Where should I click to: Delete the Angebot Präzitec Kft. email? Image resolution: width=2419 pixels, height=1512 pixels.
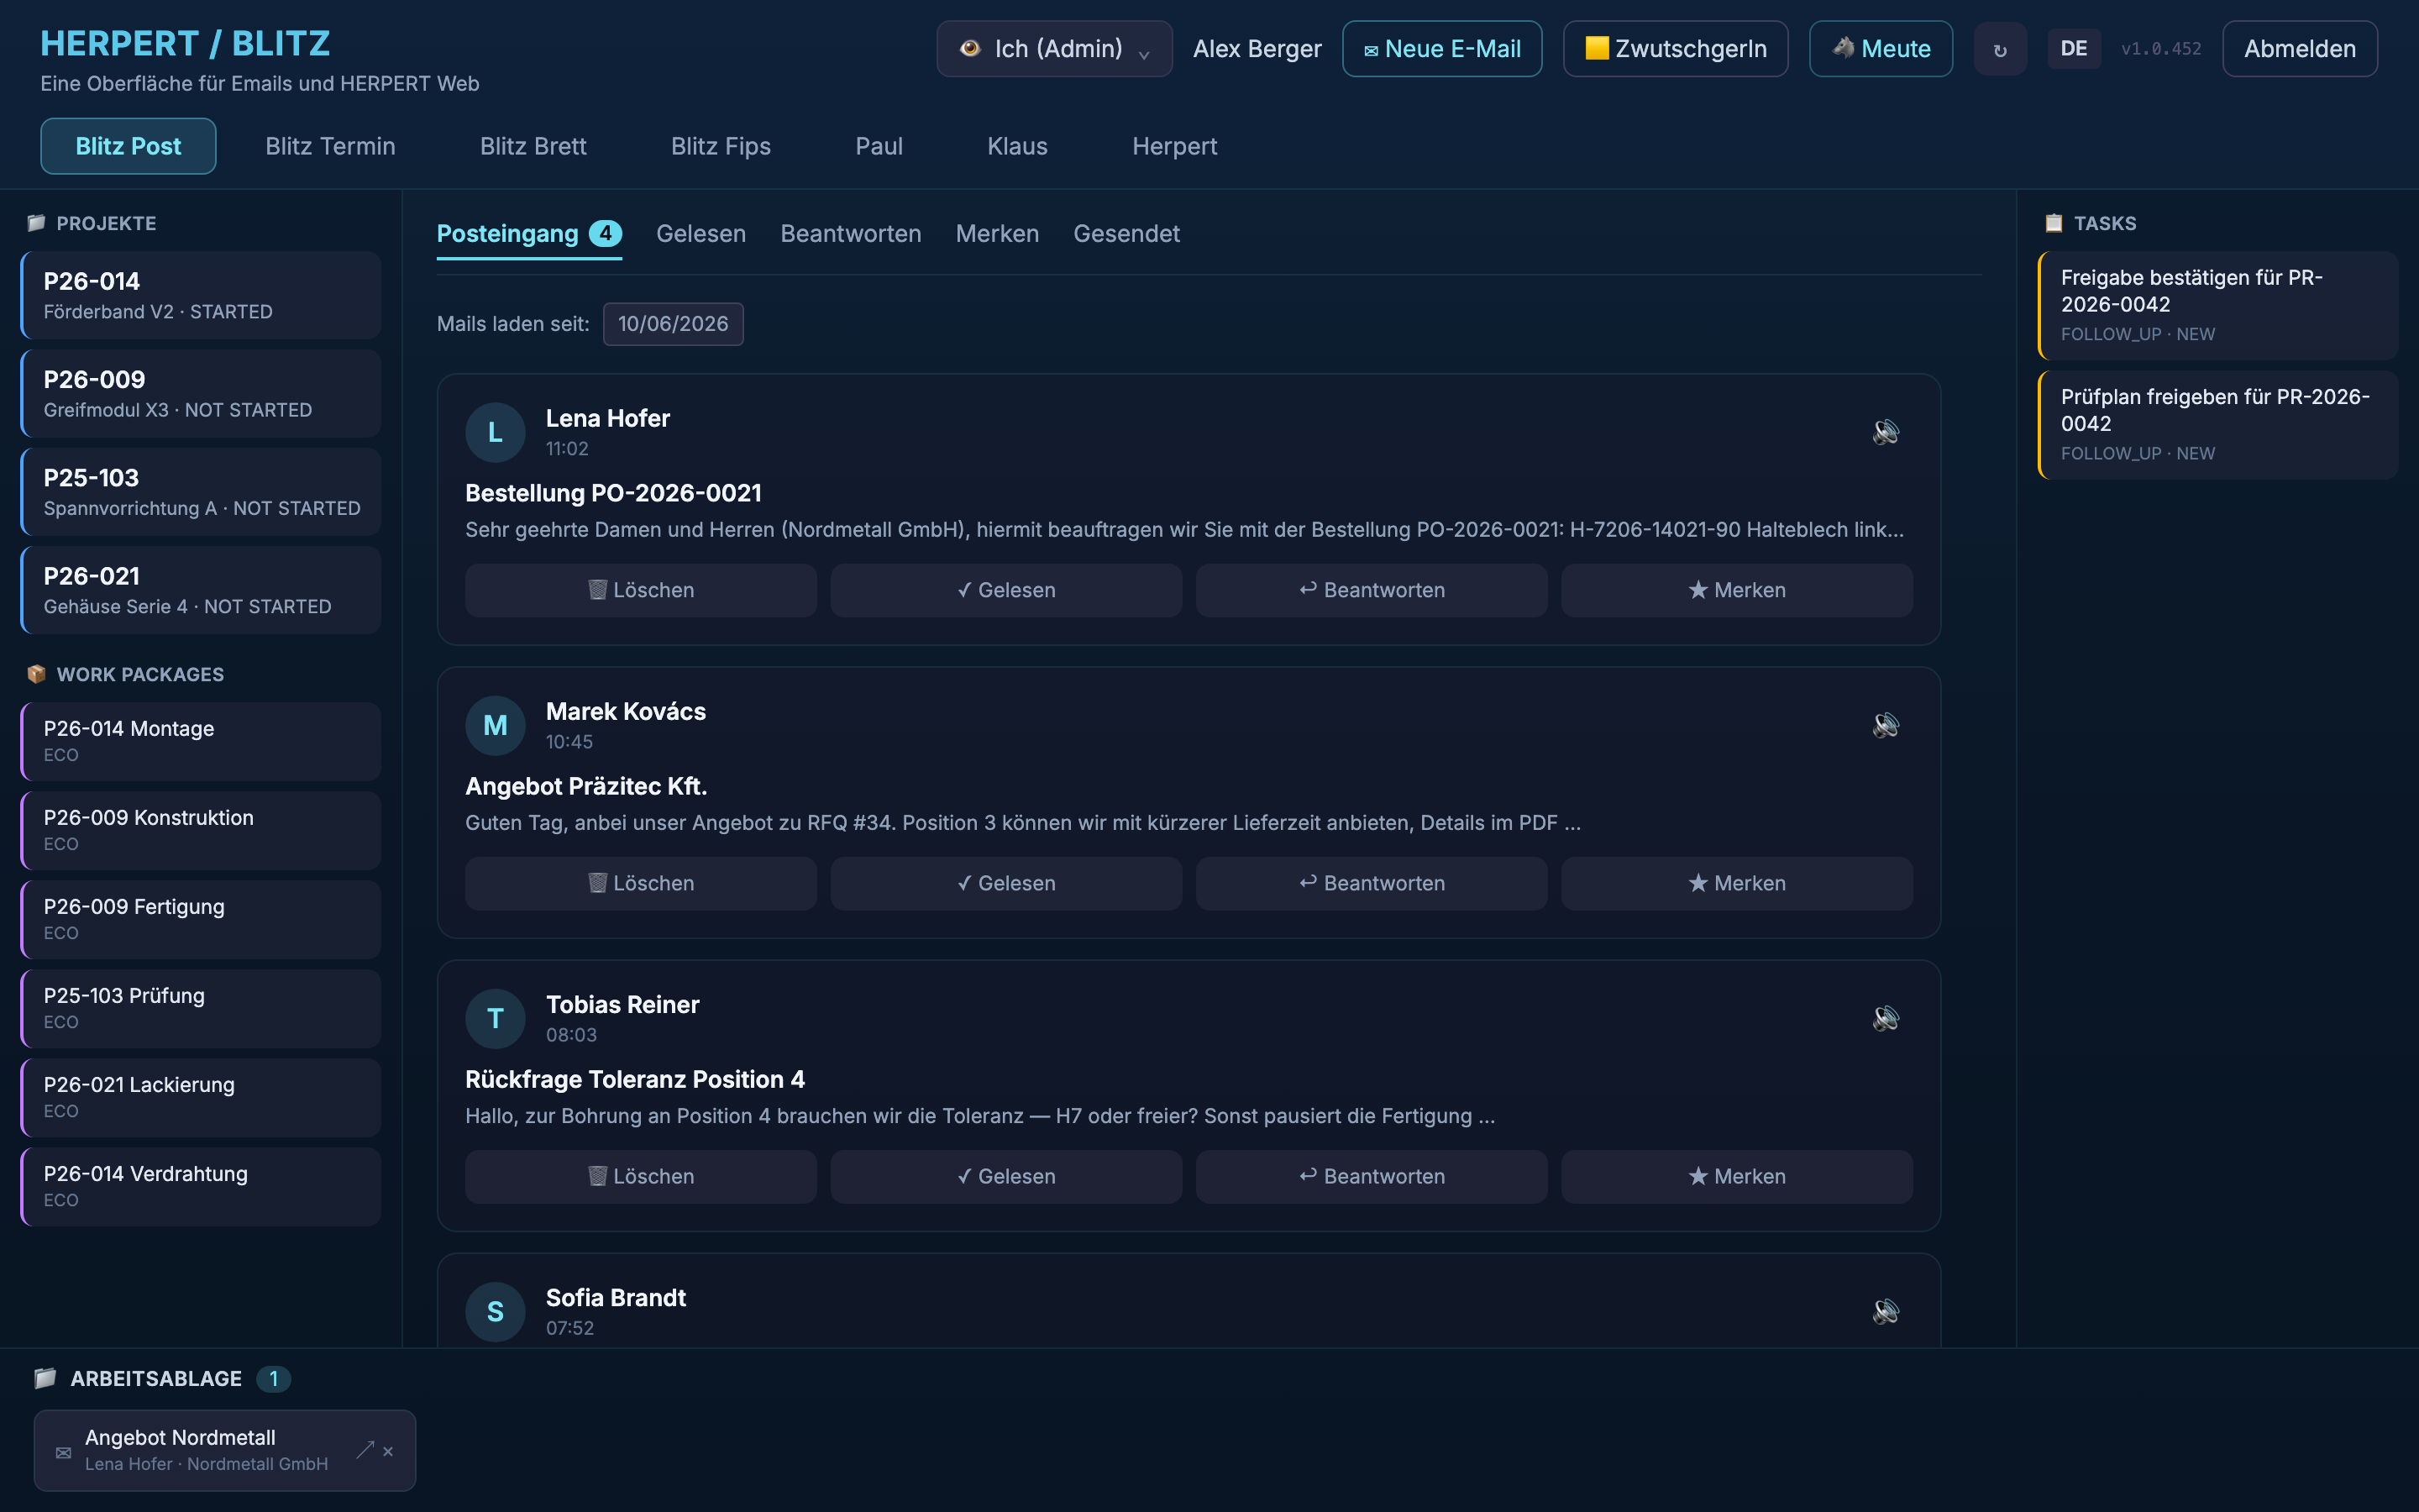pos(641,883)
